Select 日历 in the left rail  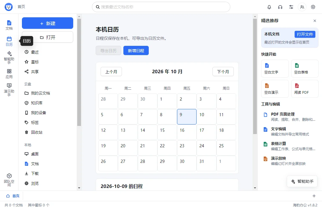(x=9, y=41)
